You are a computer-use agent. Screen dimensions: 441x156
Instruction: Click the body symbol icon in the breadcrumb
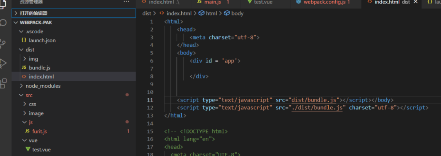(x=227, y=13)
